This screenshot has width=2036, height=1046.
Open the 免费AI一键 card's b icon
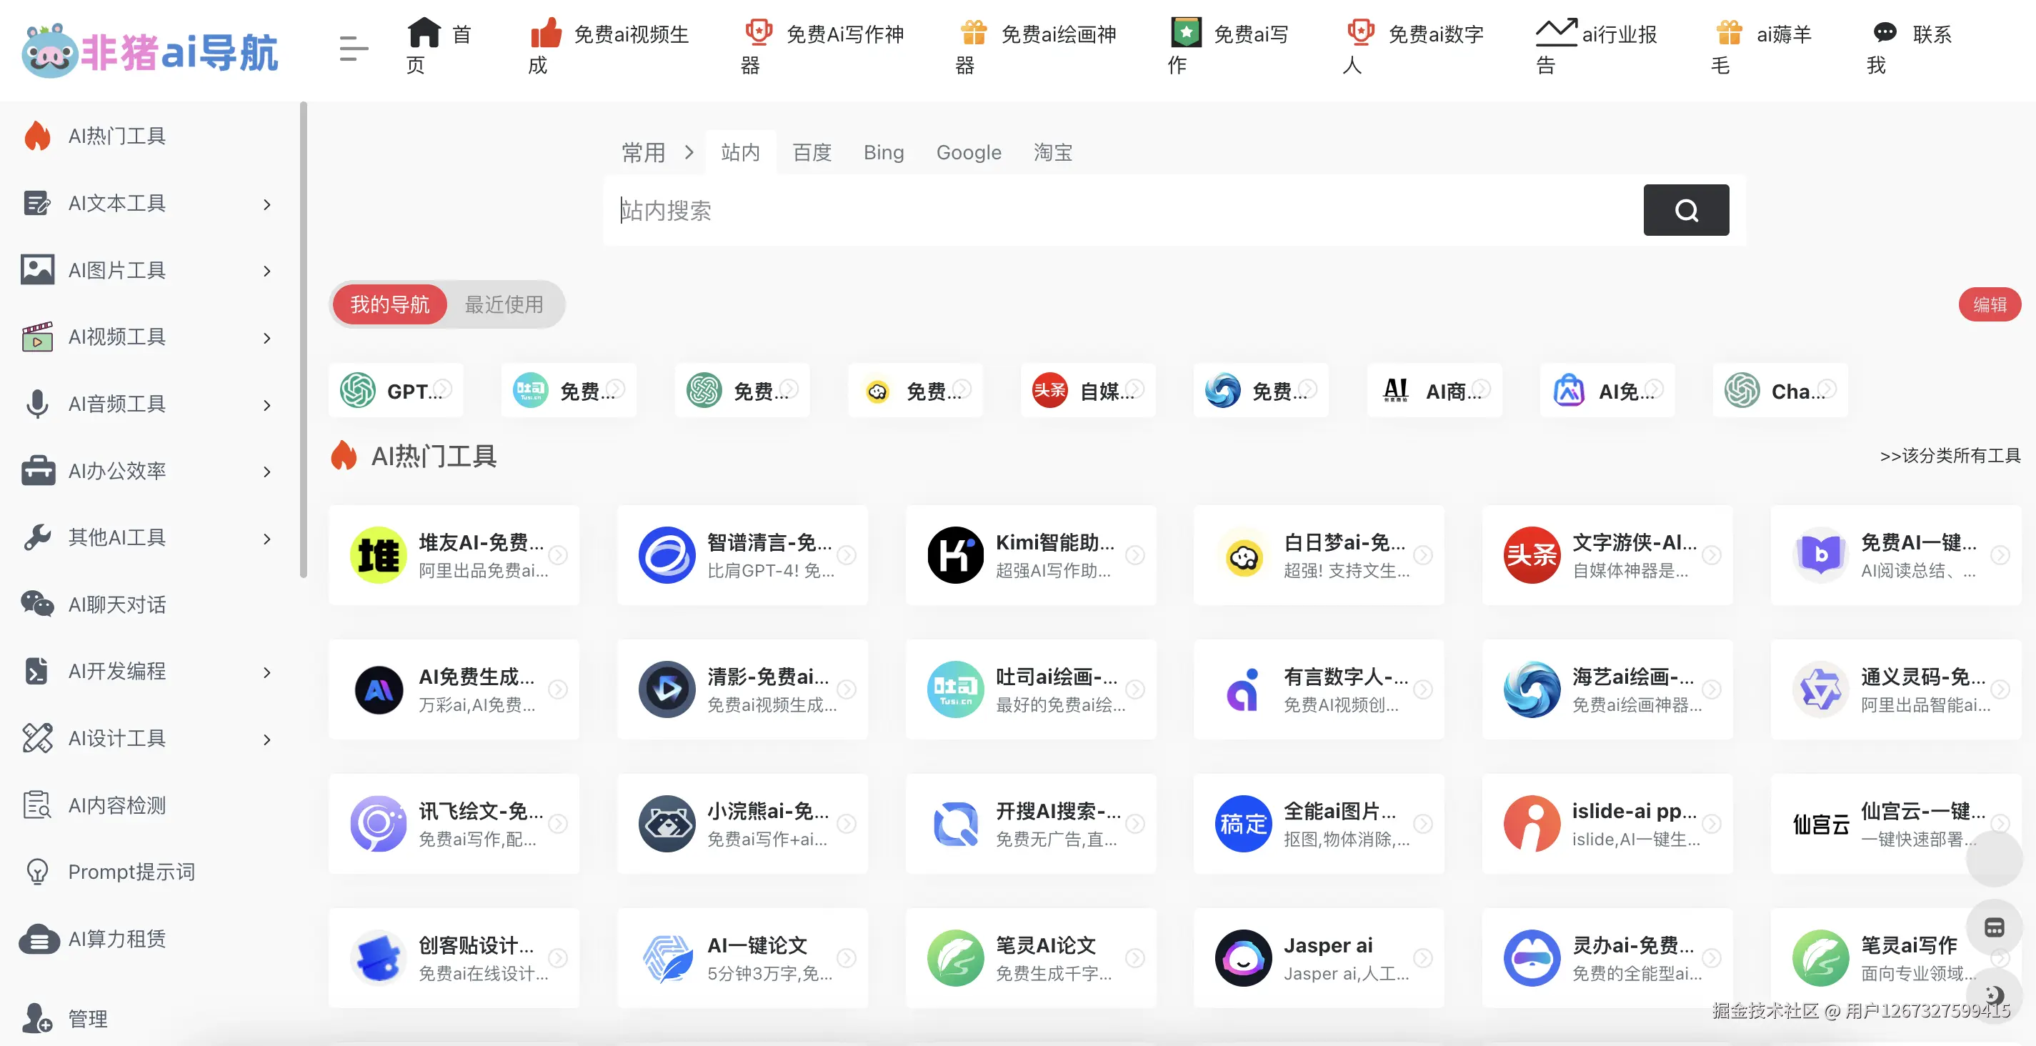[x=1820, y=555]
